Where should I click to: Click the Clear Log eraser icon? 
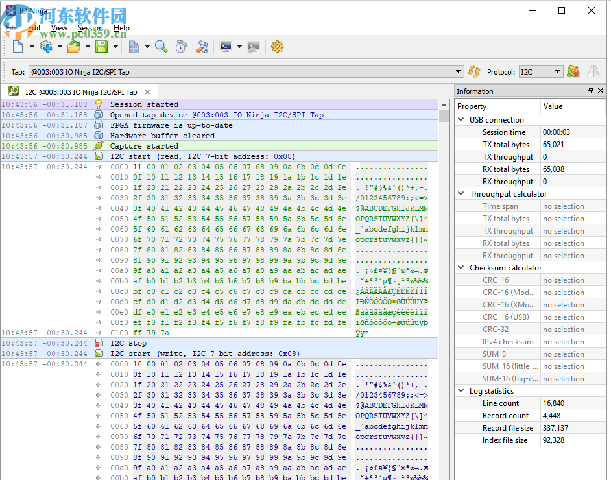point(202,46)
